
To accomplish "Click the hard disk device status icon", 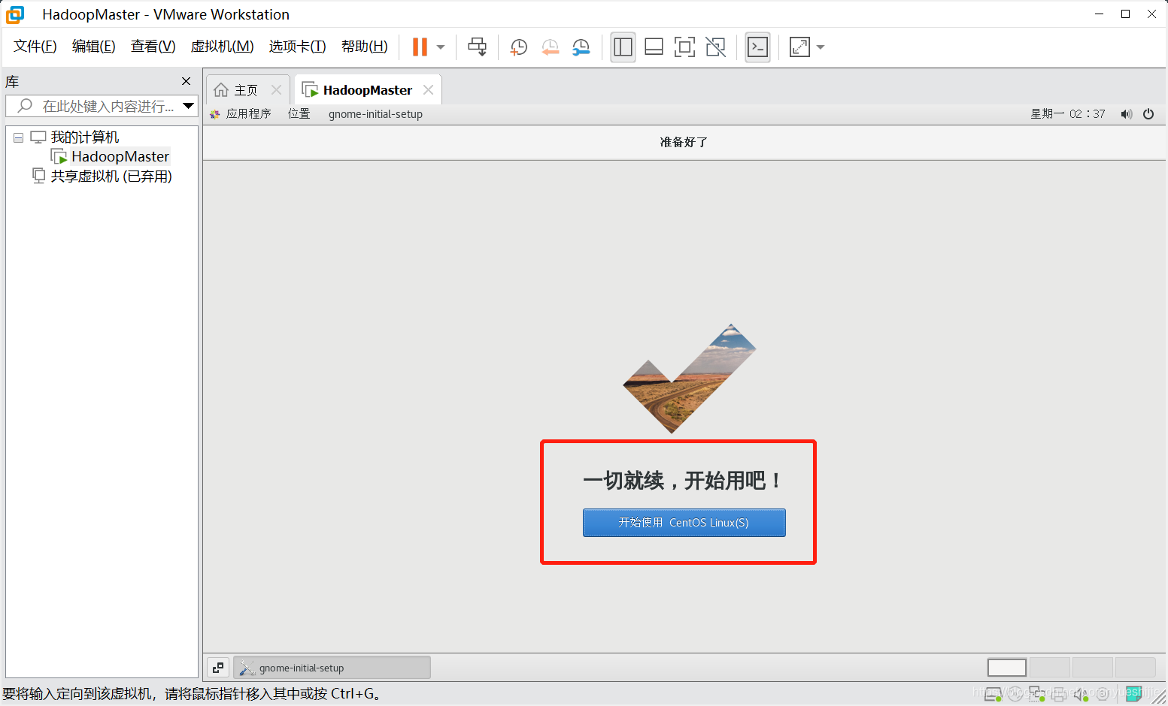I will (x=993, y=694).
